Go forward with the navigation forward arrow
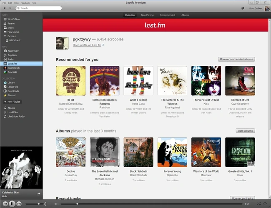271x208 pixels. pos(10,8)
